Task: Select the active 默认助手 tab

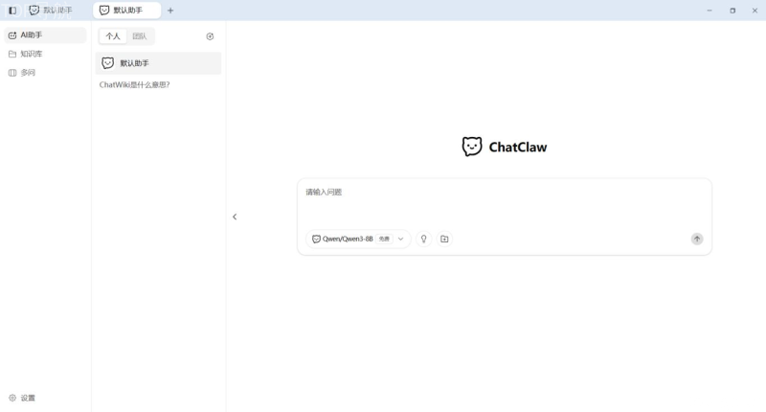Action: click(x=126, y=11)
